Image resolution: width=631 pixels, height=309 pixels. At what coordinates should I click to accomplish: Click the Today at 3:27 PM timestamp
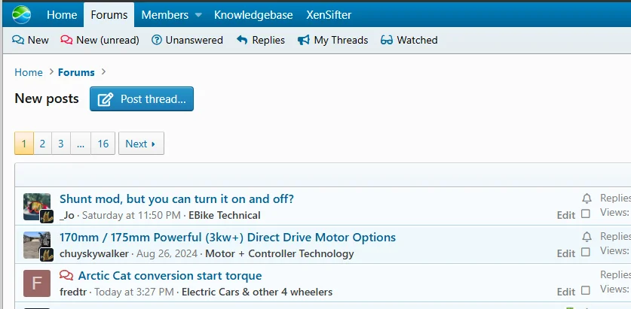[134, 292]
